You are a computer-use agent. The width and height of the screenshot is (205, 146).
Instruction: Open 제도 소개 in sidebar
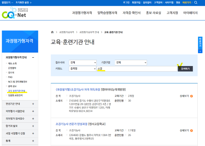tap(12, 63)
